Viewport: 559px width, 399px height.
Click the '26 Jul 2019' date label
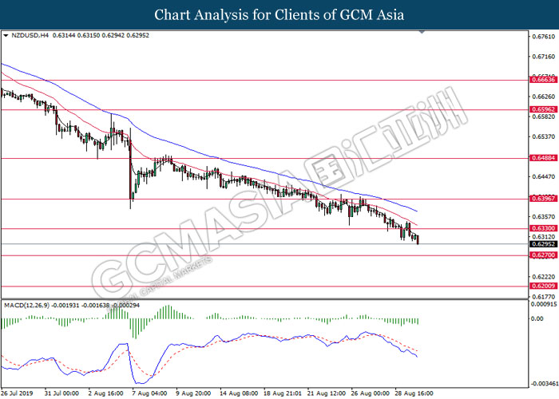19,393
